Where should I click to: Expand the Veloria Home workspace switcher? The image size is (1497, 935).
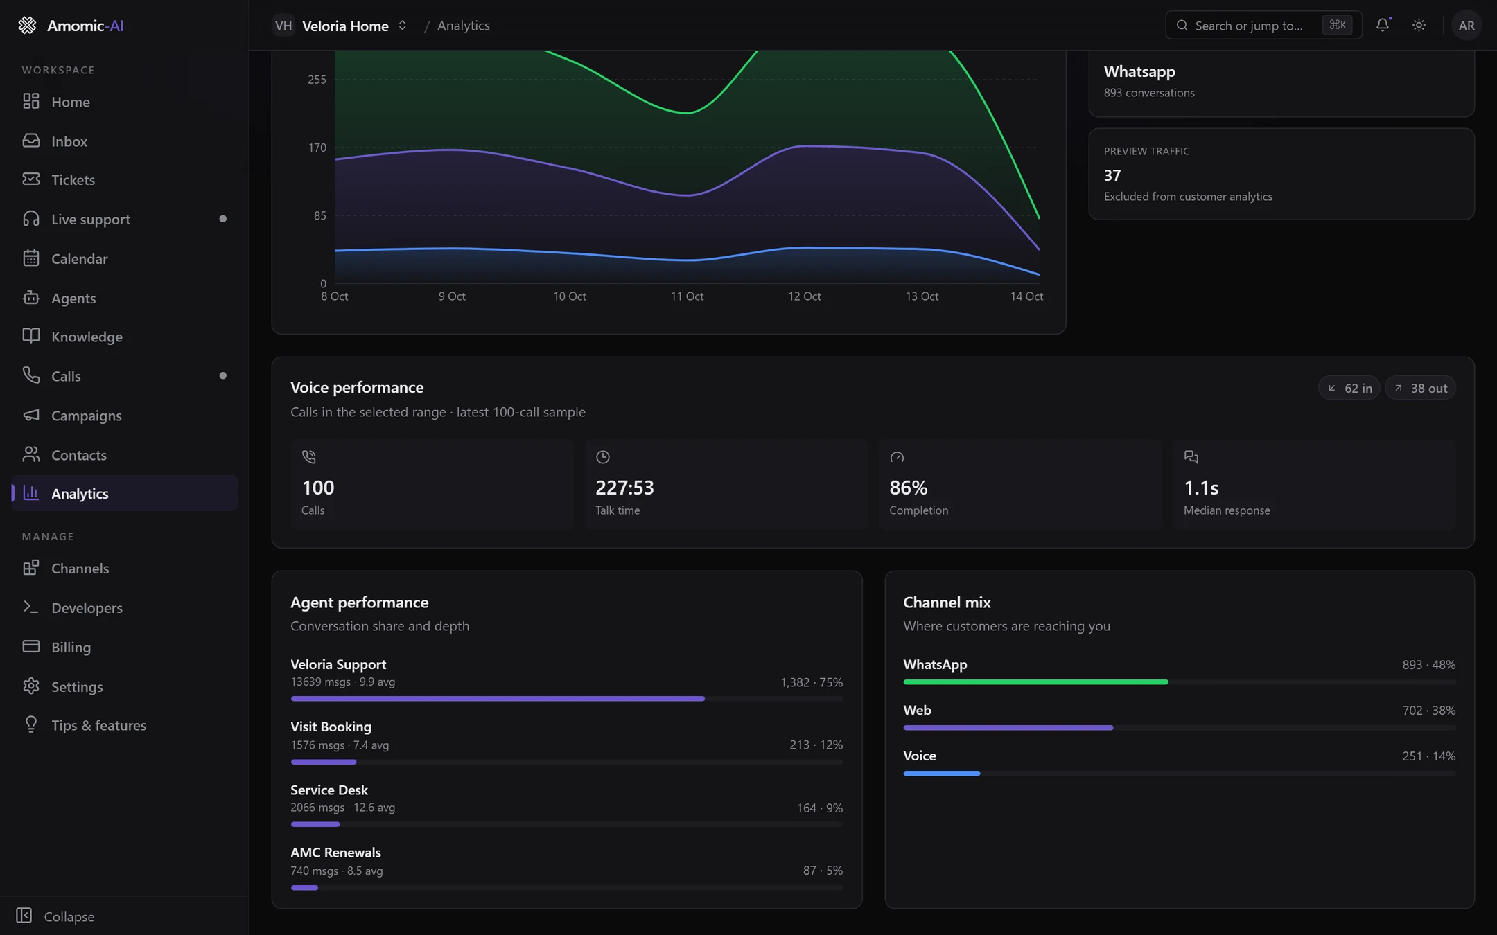pos(403,26)
